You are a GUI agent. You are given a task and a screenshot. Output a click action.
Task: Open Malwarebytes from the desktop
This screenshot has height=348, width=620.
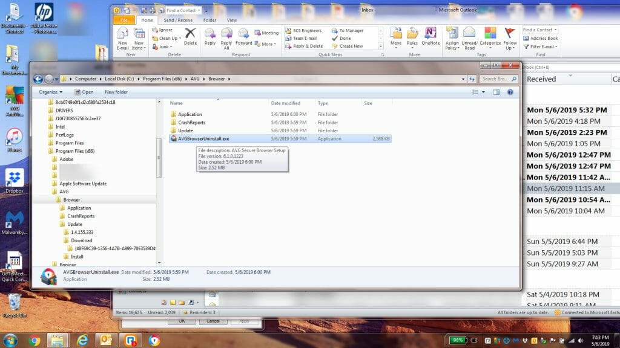[x=14, y=217]
